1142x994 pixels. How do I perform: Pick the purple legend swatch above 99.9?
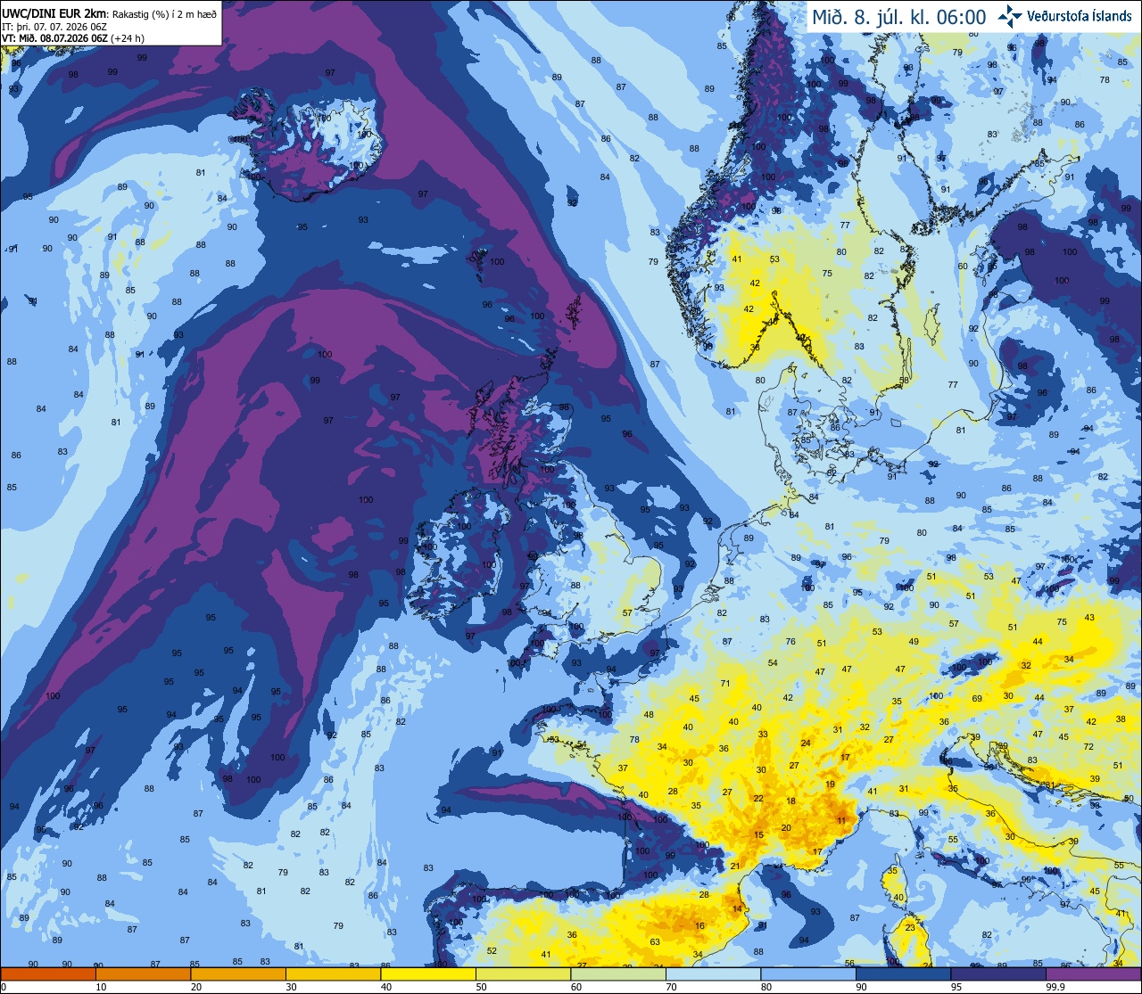point(1093,973)
